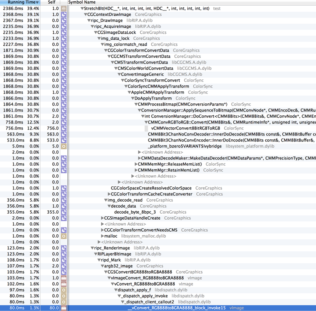Click the libdispatch gear icon beside dispatch_apply_f
The image size is (316, 311).
(64, 290)
